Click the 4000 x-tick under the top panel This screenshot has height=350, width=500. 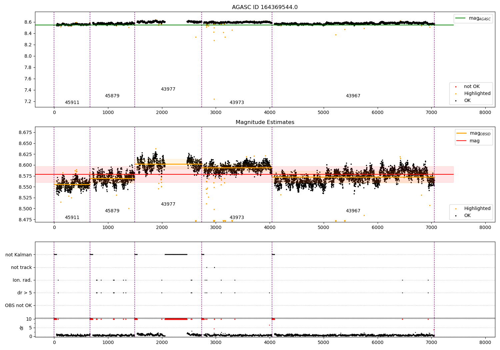click(270, 113)
